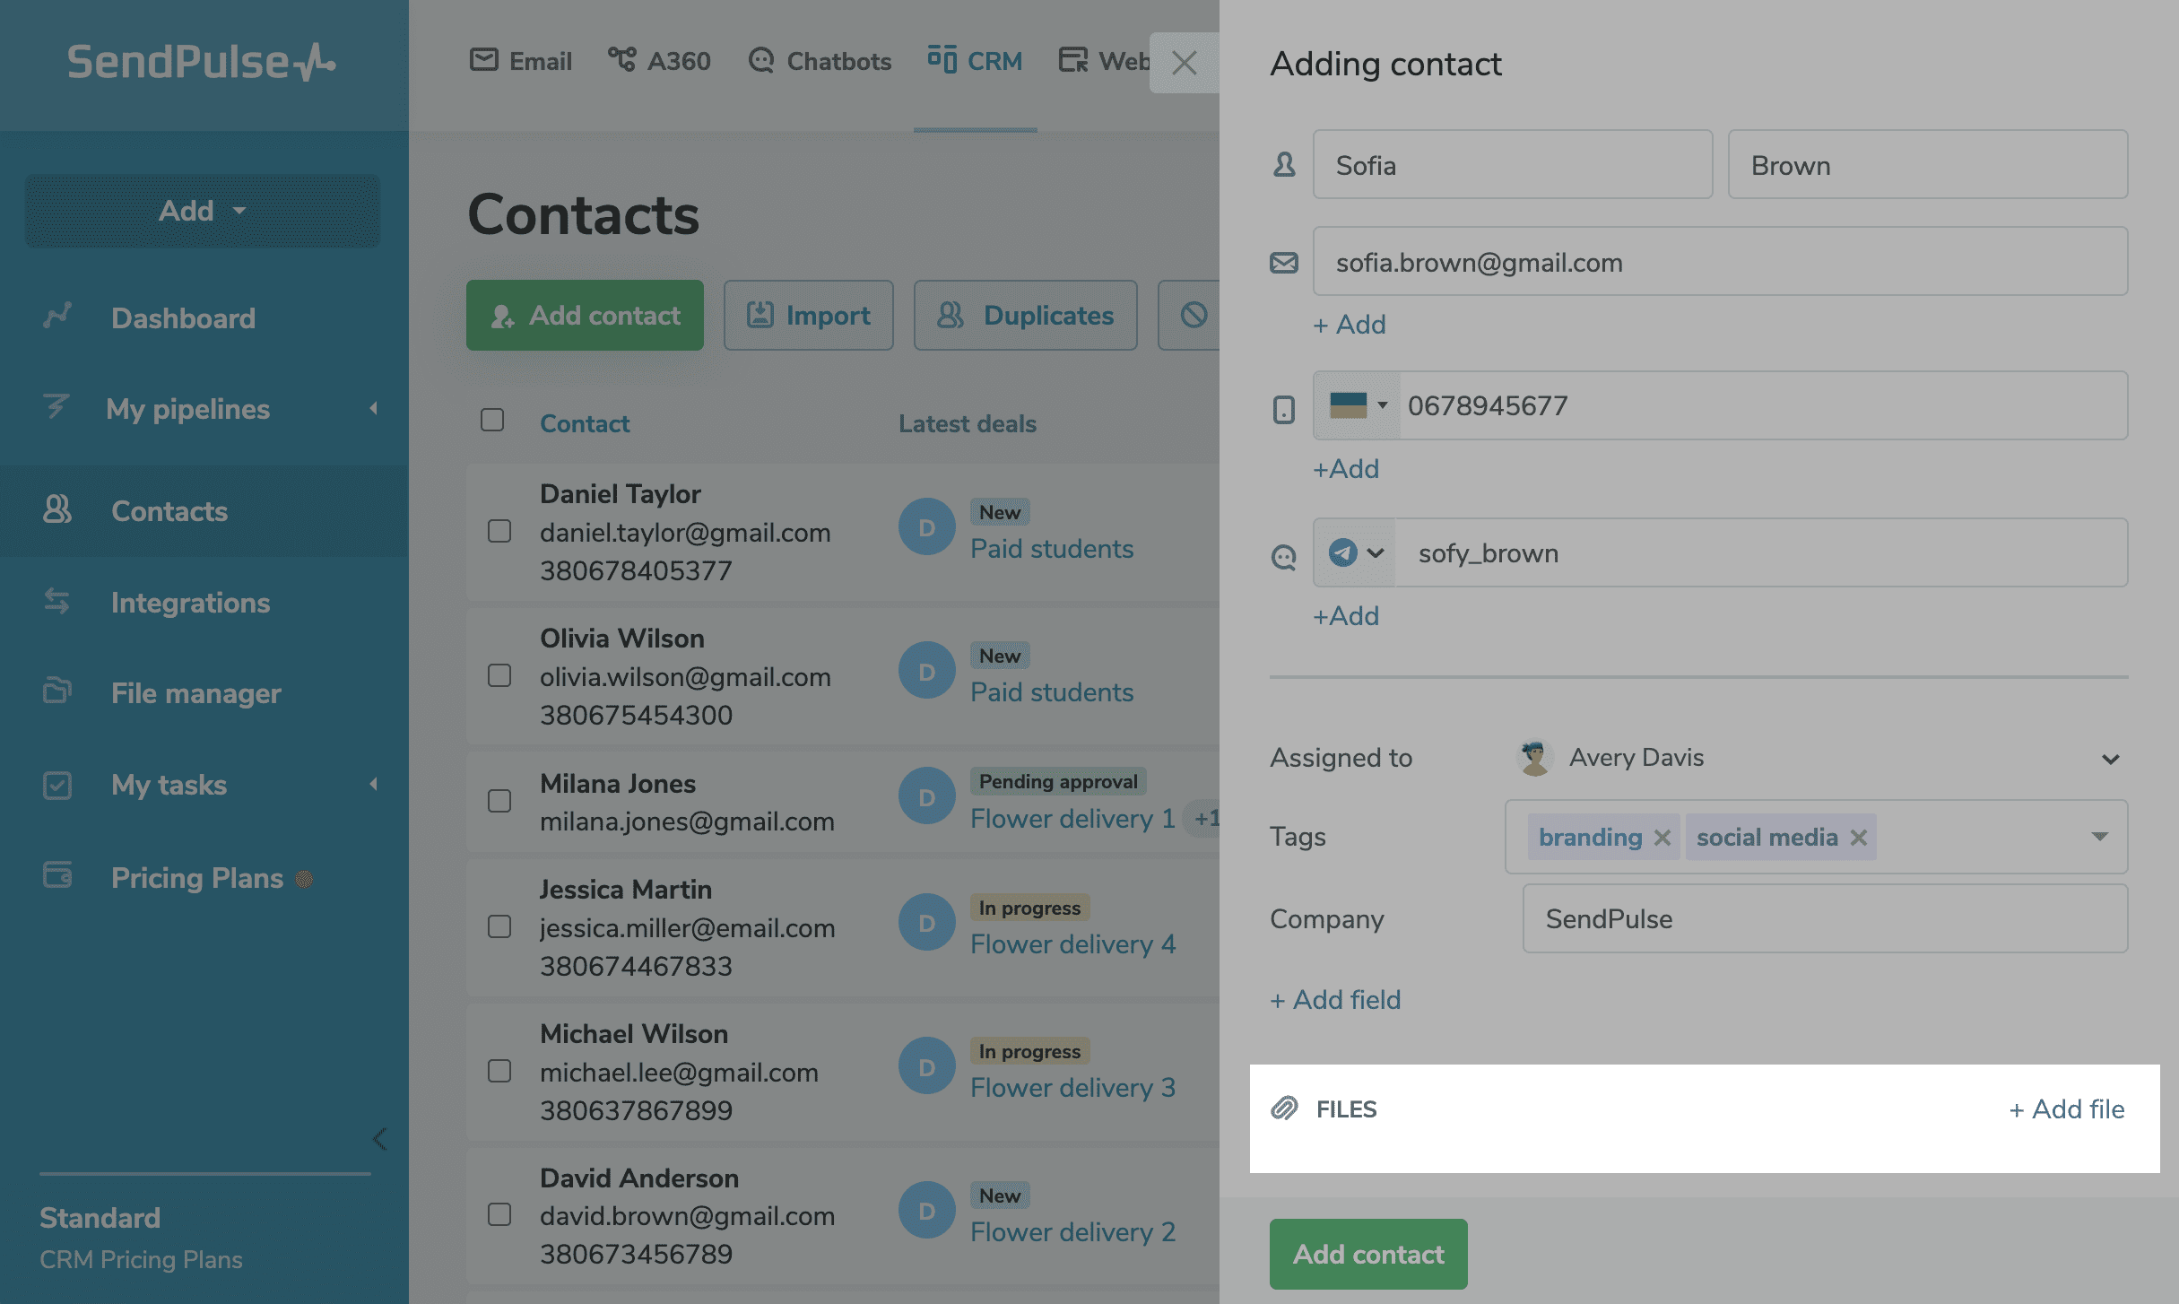Expand the Assigned to dropdown
The height and width of the screenshot is (1304, 2179).
coord(2111,759)
